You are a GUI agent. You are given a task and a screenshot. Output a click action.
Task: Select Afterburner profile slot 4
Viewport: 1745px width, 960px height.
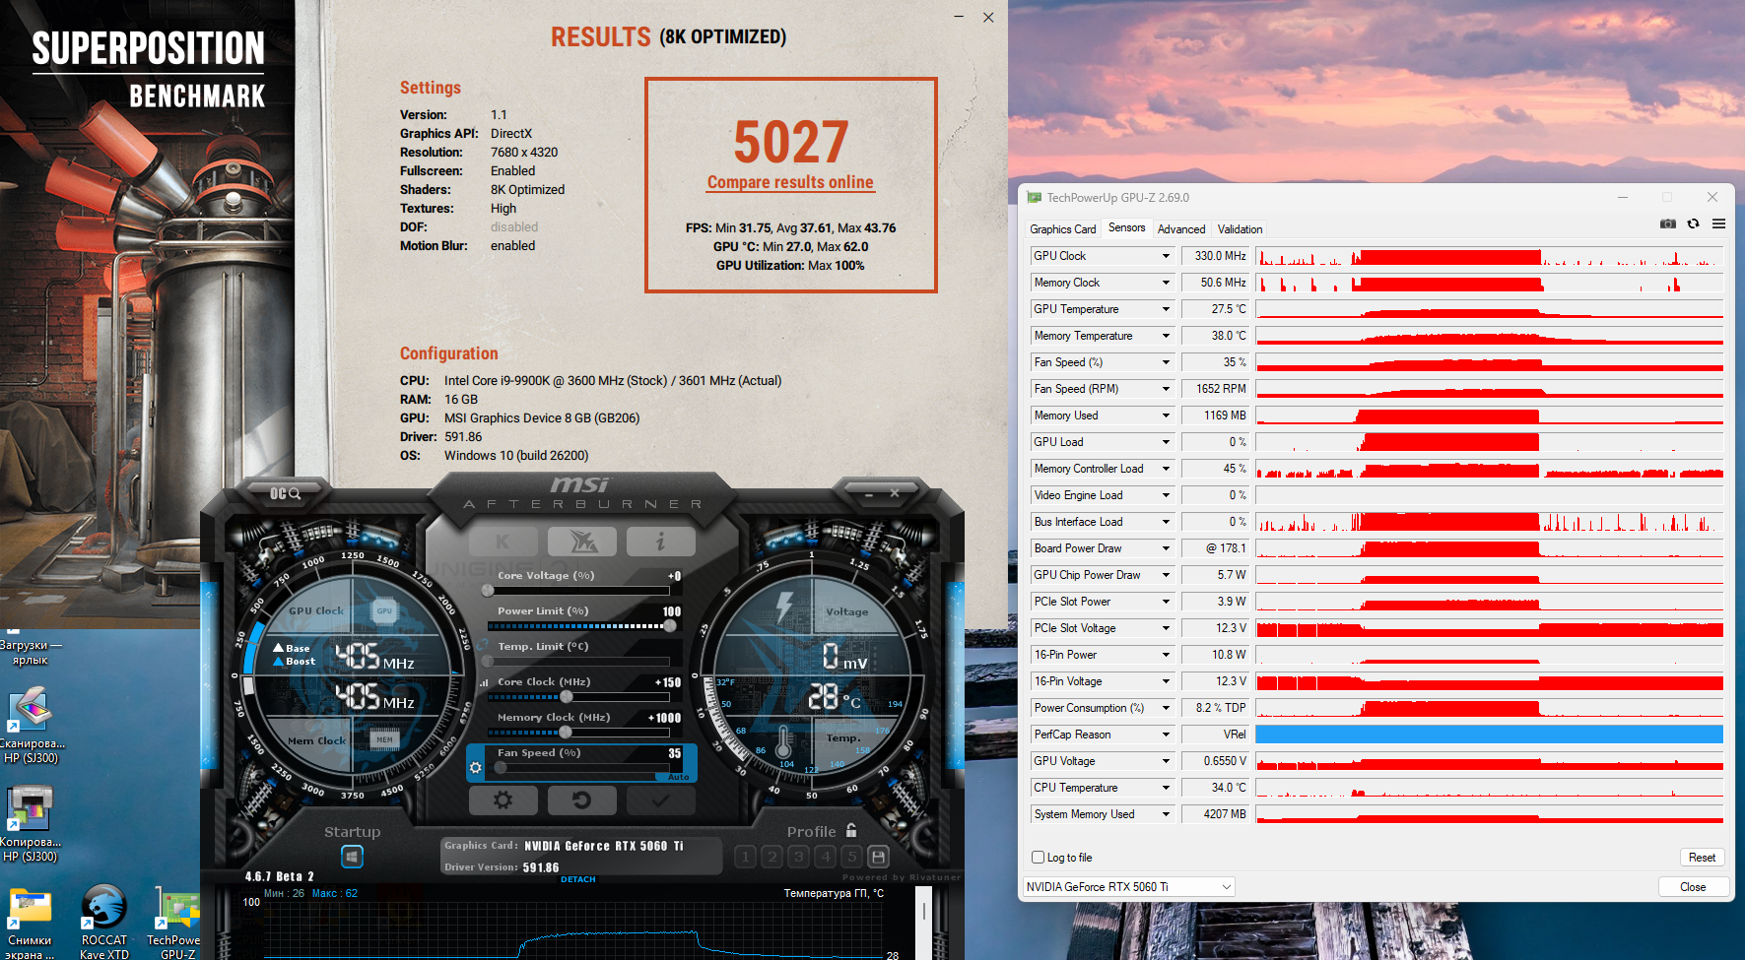(x=826, y=857)
